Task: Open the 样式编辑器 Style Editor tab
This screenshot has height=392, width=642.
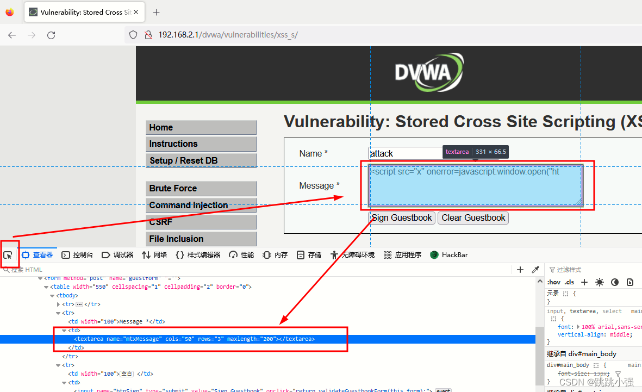Action: coord(198,255)
